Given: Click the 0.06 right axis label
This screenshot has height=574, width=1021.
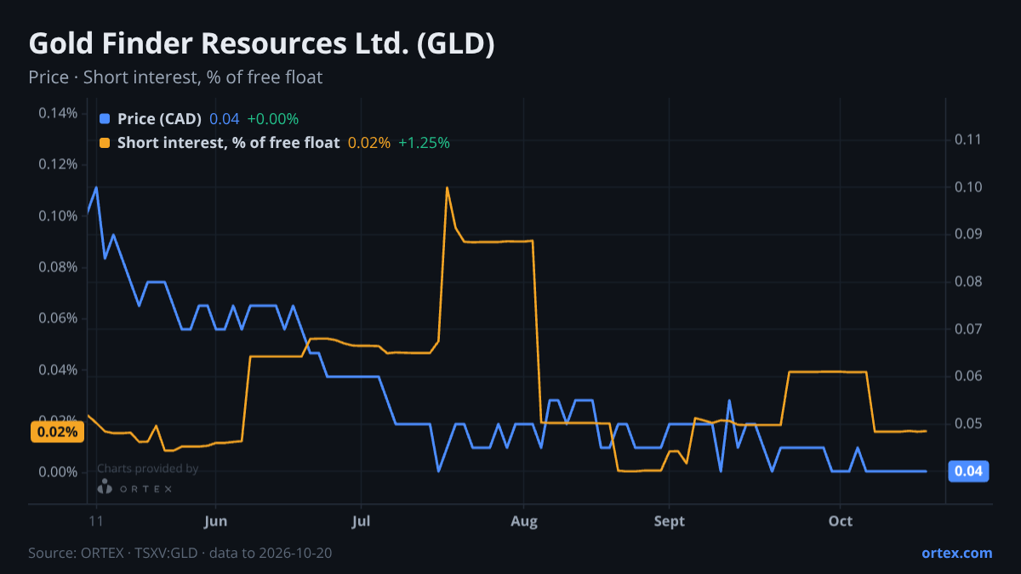Looking at the screenshot, I should pos(968,376).
